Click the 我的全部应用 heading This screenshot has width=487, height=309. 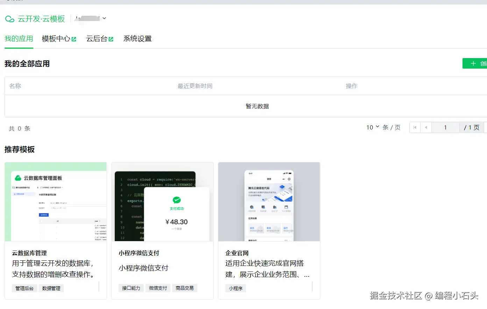click(x=27, y=64)
